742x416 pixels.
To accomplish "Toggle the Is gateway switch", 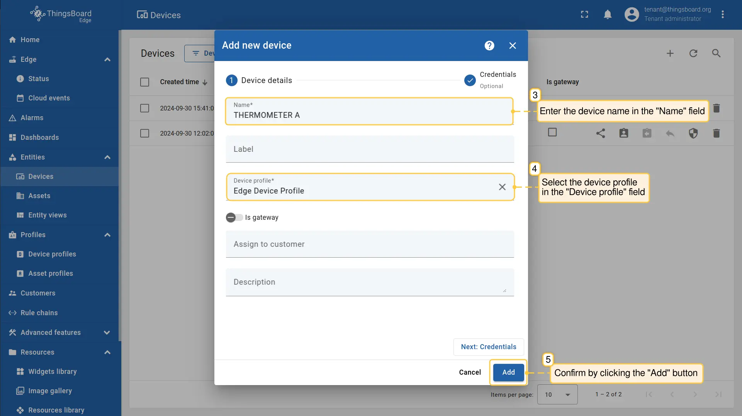I will [x=234, y=217].
